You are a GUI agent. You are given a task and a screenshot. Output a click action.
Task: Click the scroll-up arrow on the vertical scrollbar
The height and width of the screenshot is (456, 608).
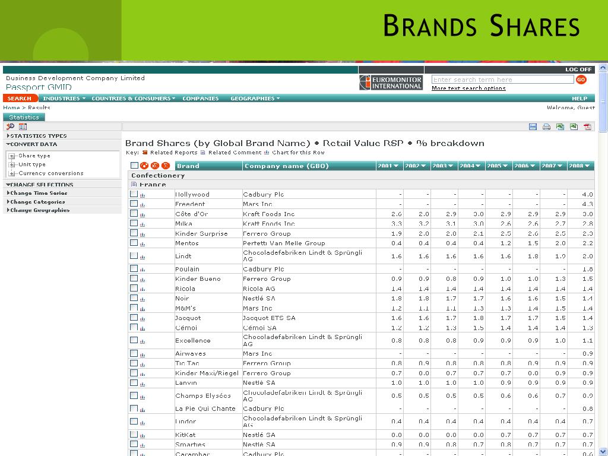click(x=603, y=68)
